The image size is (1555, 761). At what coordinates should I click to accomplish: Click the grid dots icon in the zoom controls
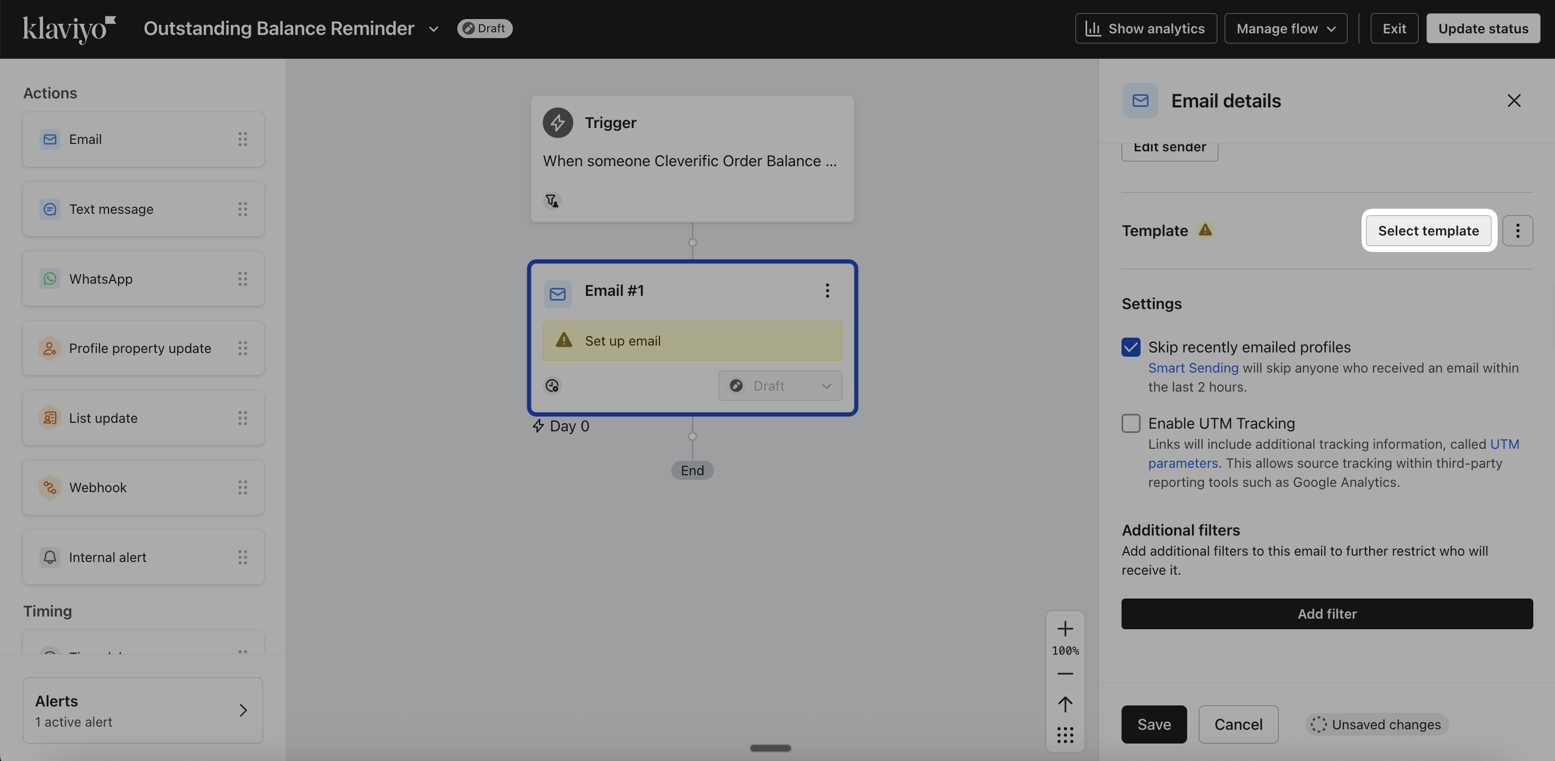click(x=1065, y=735)
